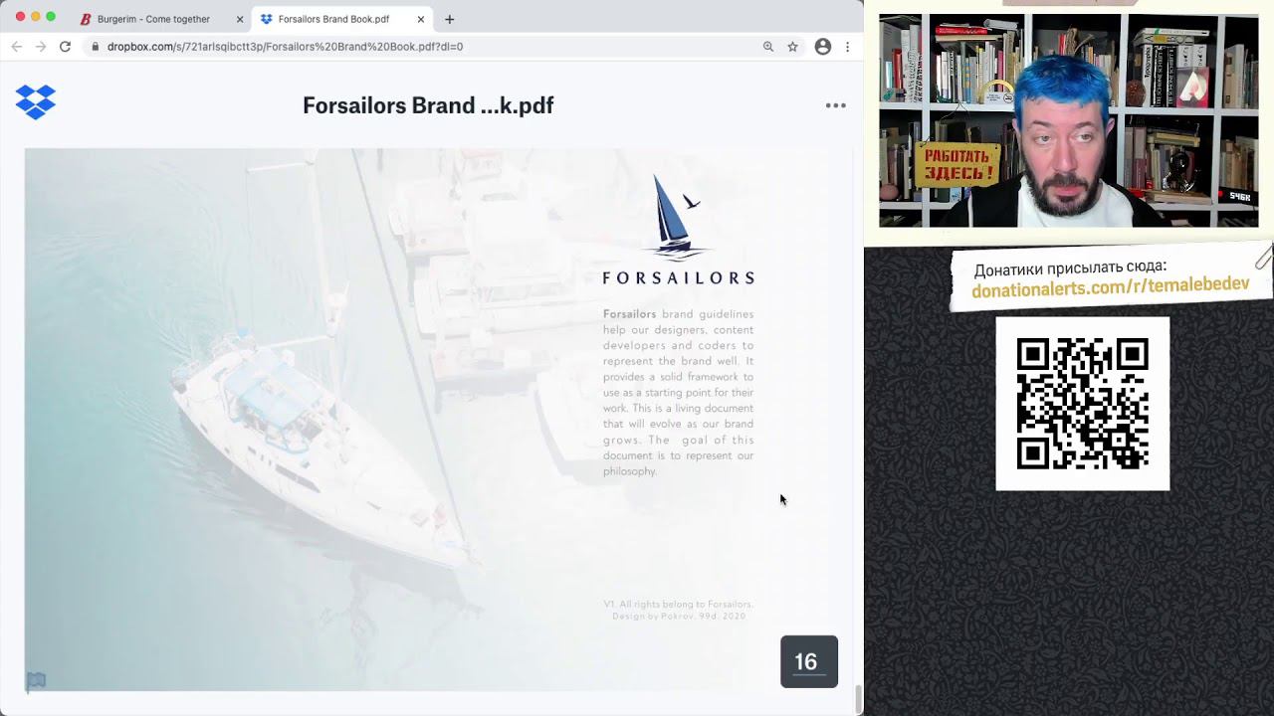Click the vertical scrollbar of the PDF viewer
Viewport: 1274px width, 716px height.
pos(858,699)
